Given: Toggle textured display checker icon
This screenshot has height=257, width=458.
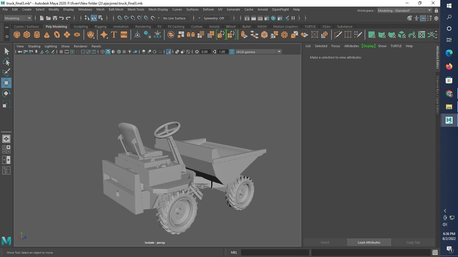Looking at the screenshot, I should click(124, 52).
